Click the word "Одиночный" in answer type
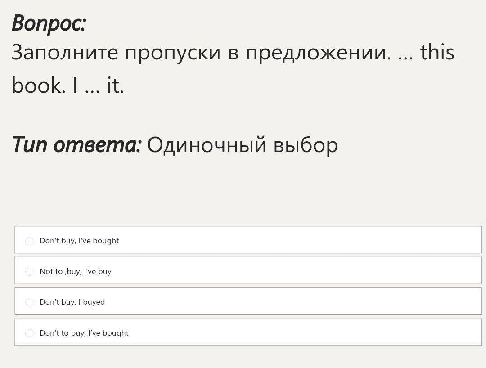The height and width of the screenshot is (368, 486). pyautogui.click(x=207, y=145)
